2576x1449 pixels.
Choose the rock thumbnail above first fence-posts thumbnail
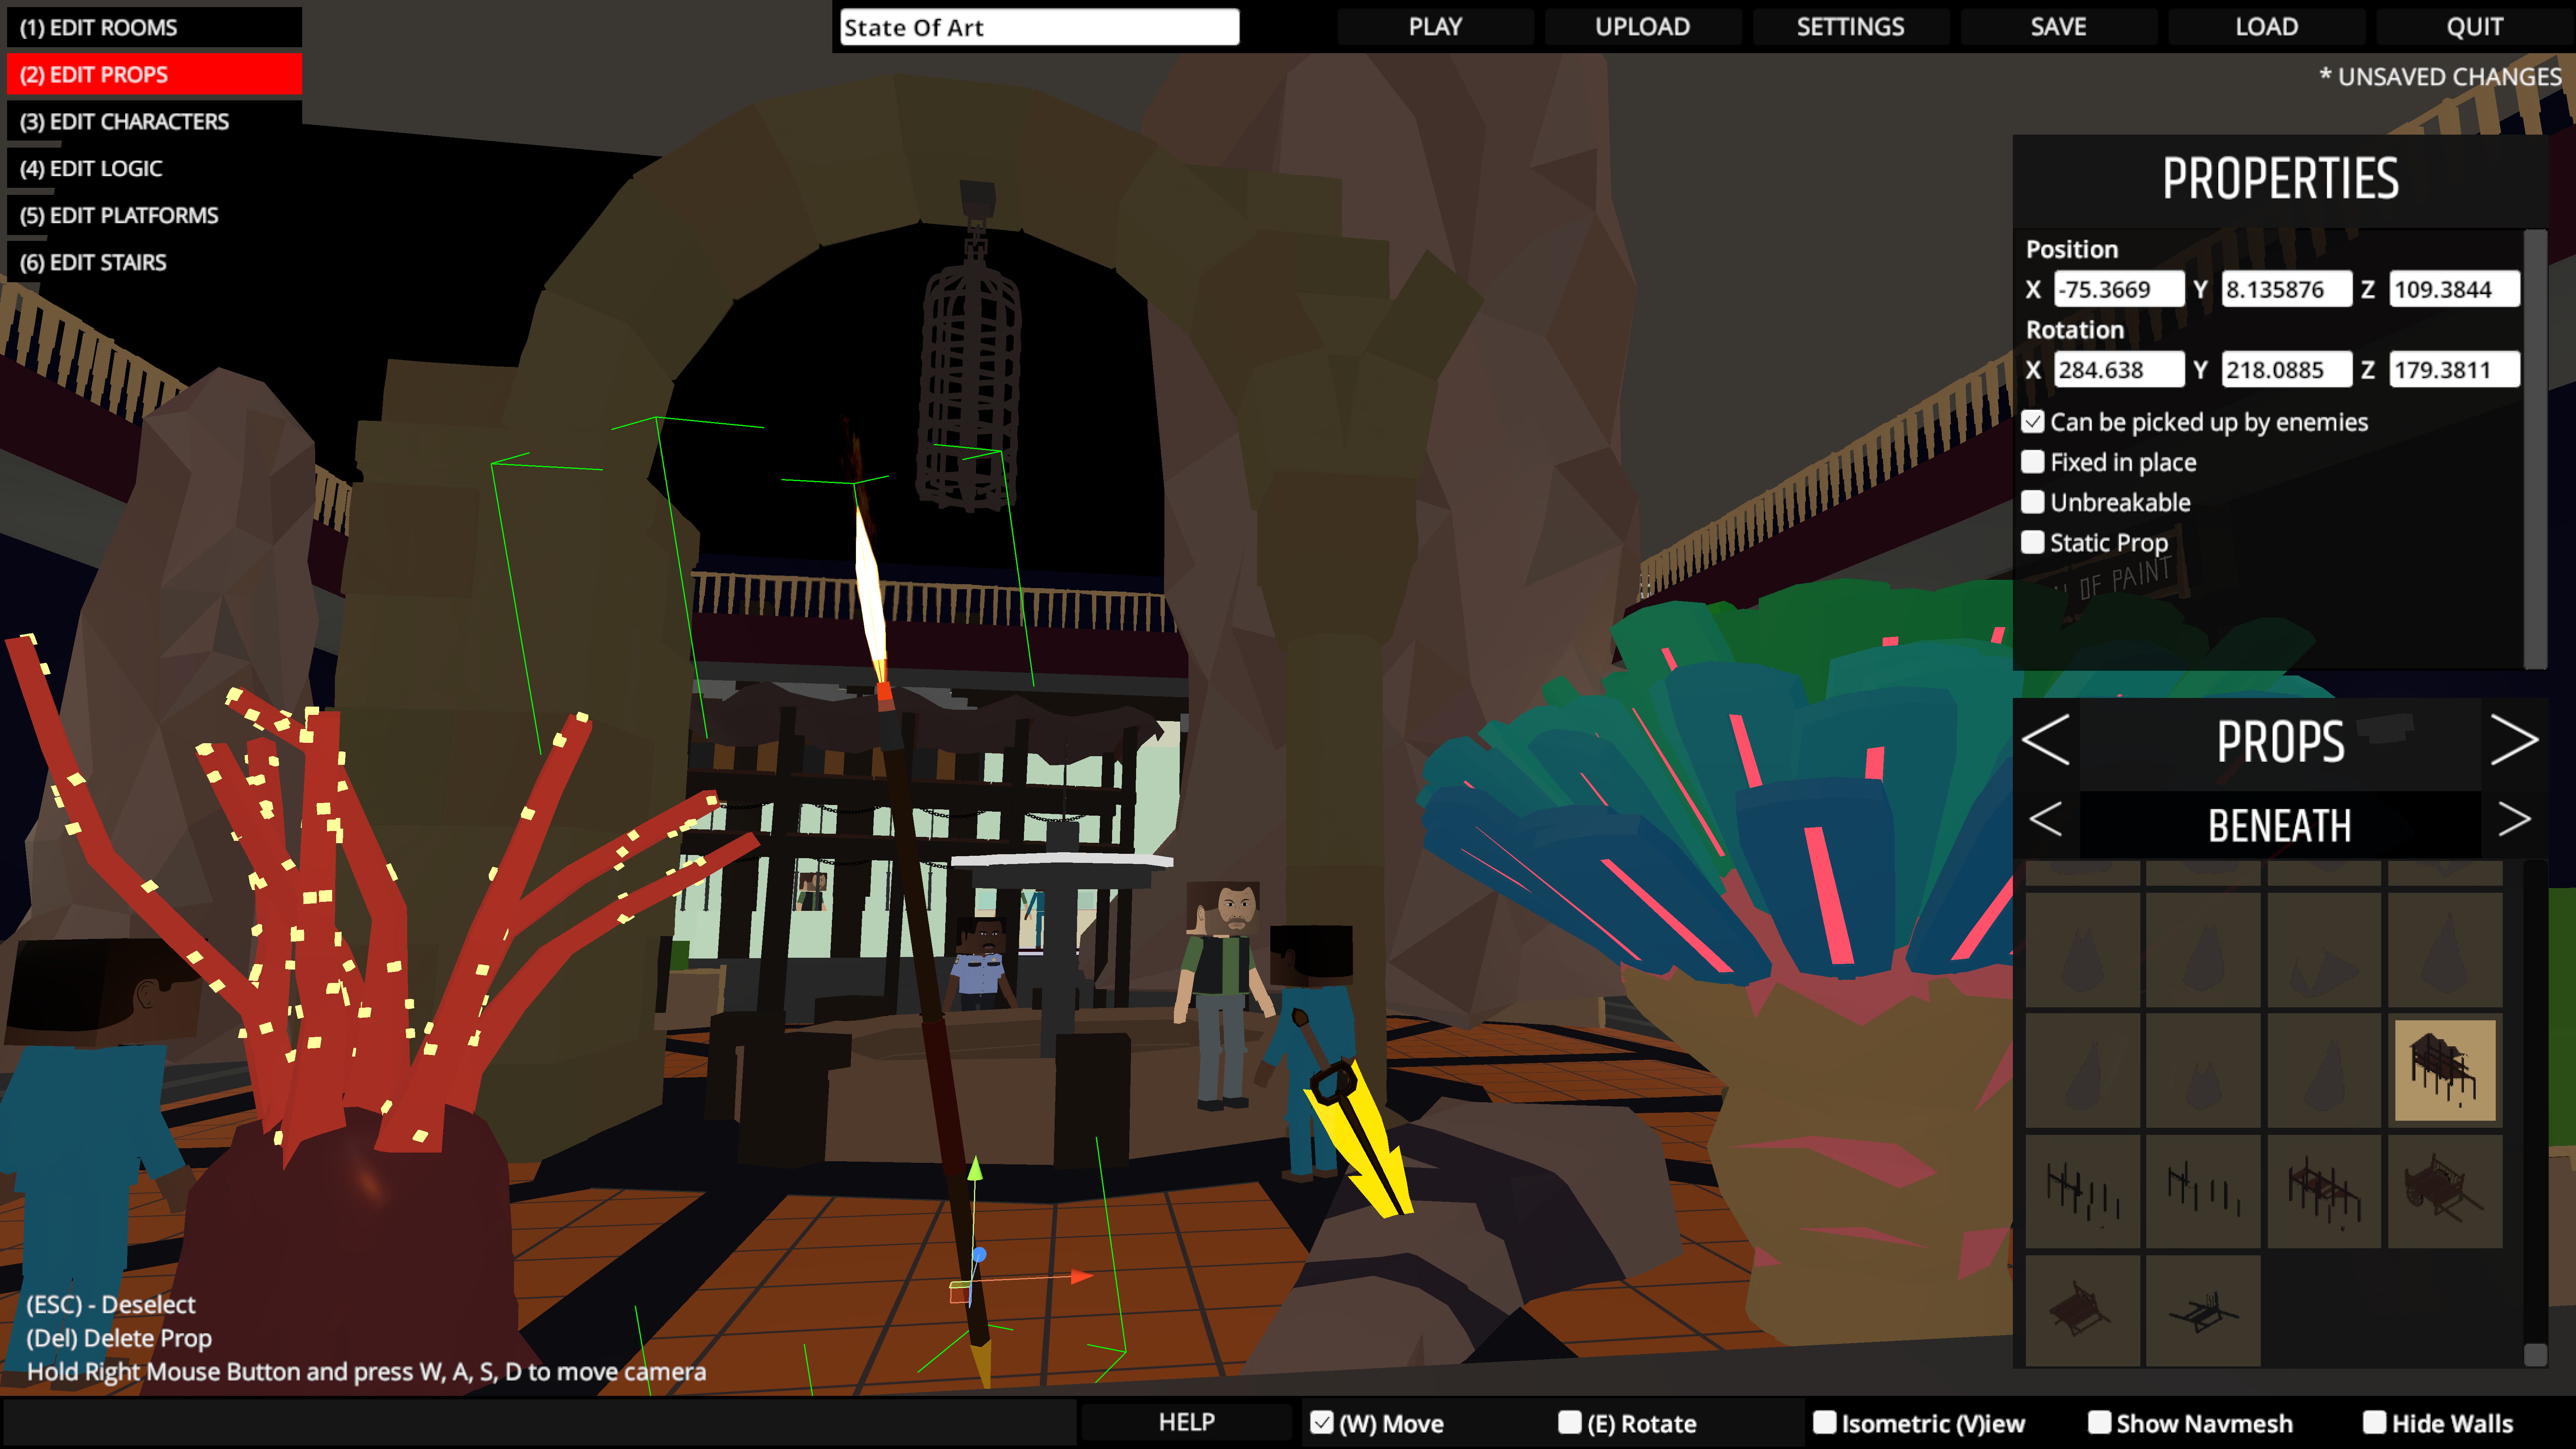pyautogui.click(x=2082, y=1069)
